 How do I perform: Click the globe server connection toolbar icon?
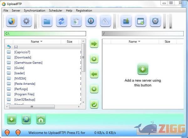12,21
